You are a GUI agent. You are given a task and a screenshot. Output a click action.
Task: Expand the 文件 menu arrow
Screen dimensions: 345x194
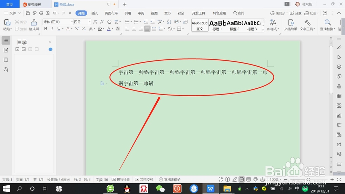pyautogui.click(x=19, y=13)
